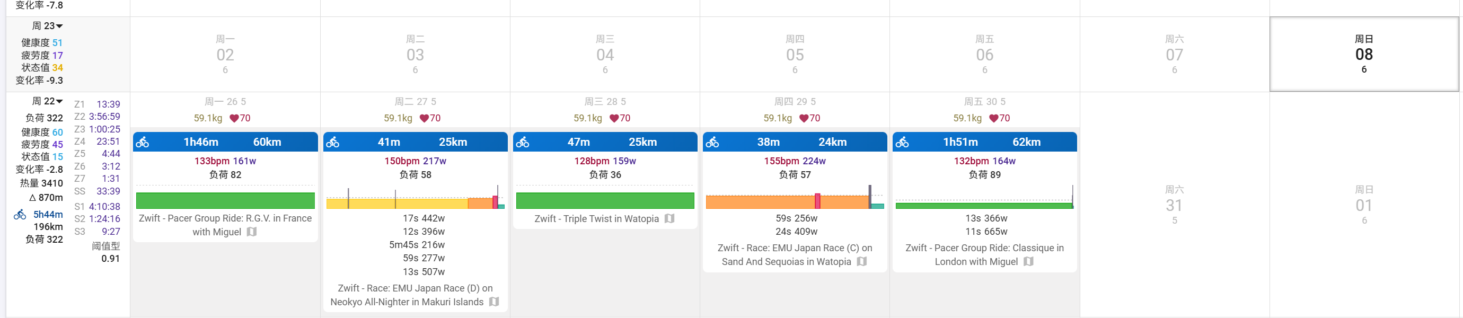Click weekly cycling summary icon near 5h44m

pyautogui.click(x=20, y=215)
